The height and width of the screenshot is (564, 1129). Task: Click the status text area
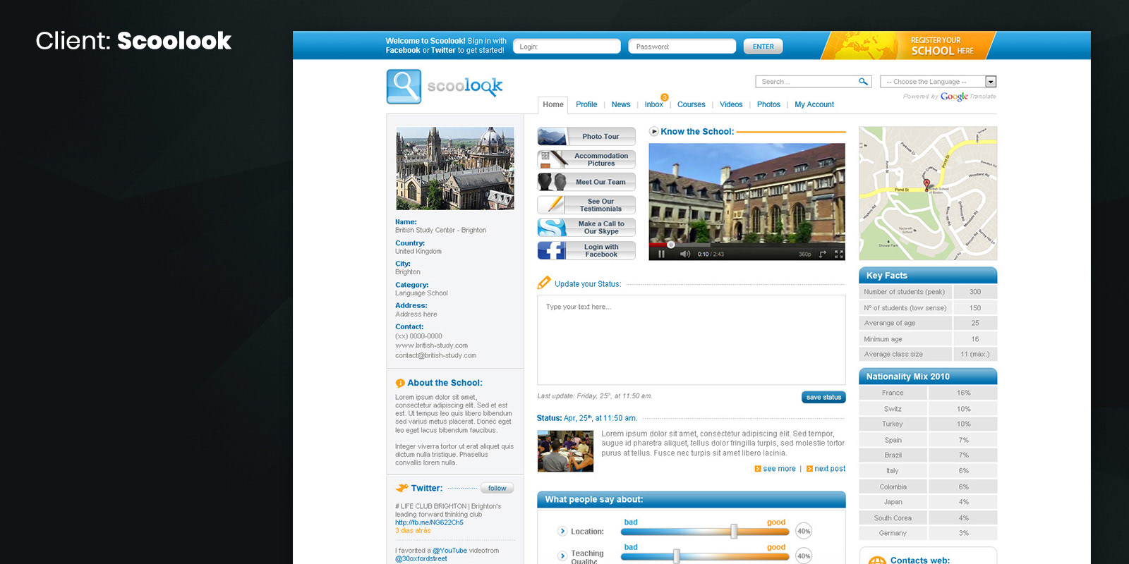pyautogui.click(x=692, y=340)
